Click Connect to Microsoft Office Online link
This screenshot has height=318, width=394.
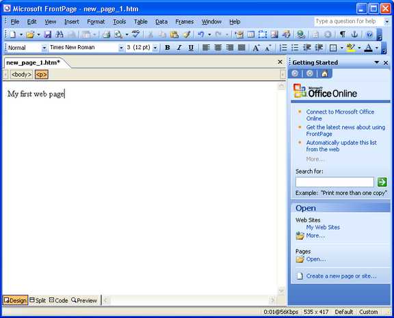(x=340, y=115)
